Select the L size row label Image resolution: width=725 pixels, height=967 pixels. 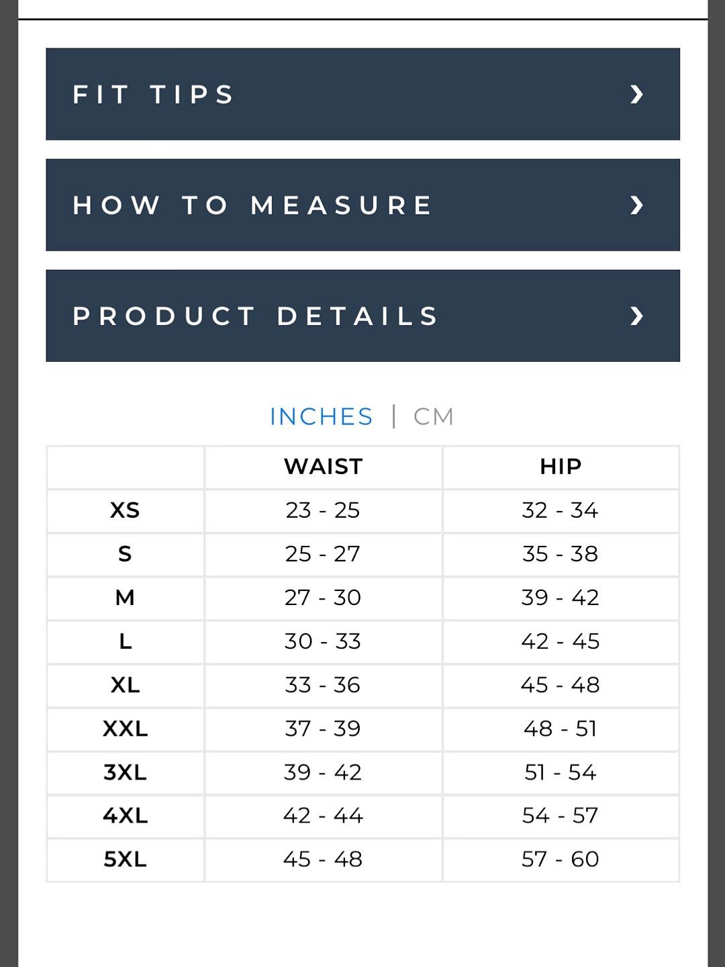(125, 641)
